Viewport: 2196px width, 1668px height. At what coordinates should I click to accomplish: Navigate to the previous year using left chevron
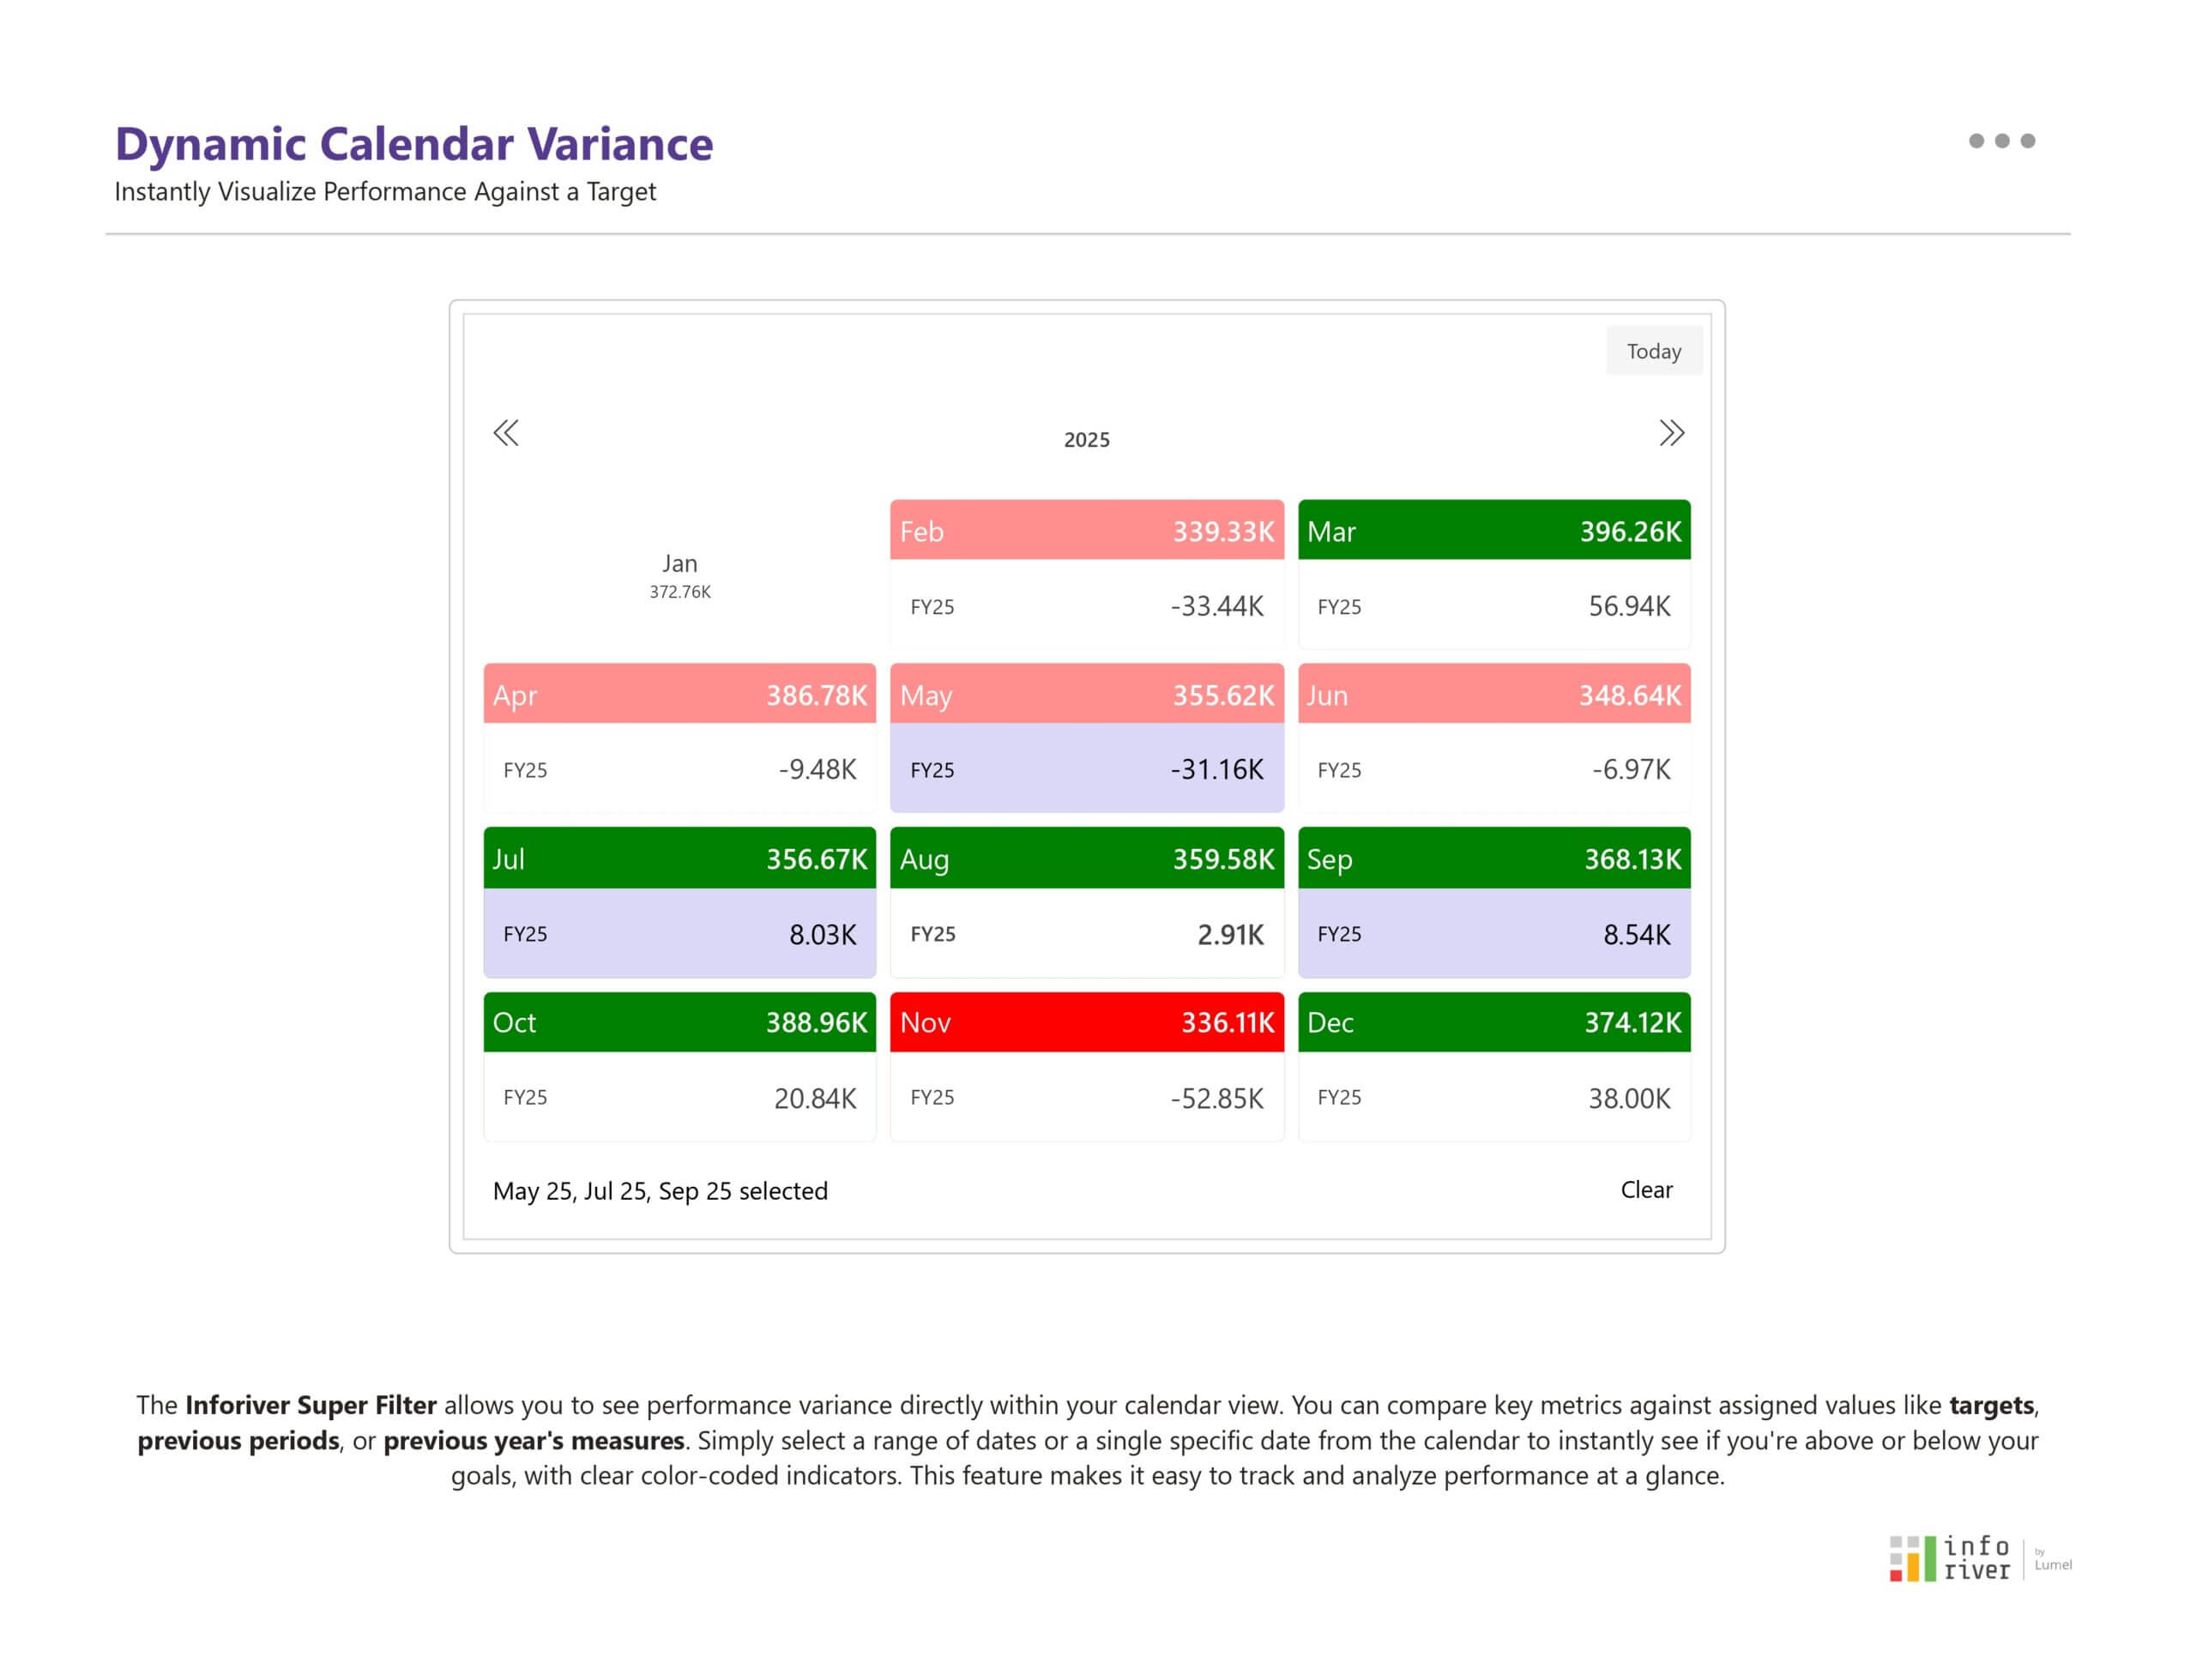click(508, 434)
